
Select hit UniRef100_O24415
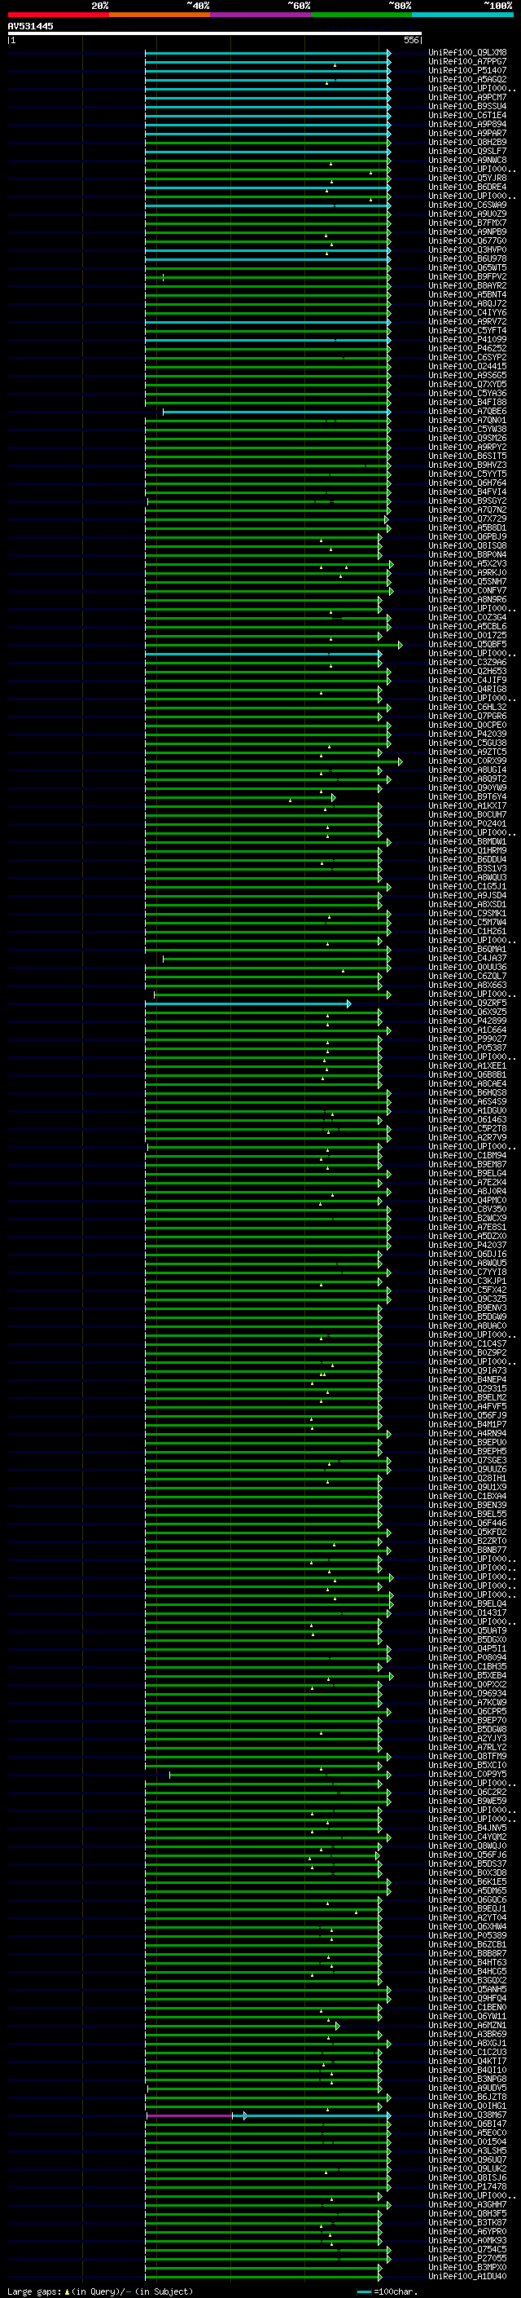point(467,367)
